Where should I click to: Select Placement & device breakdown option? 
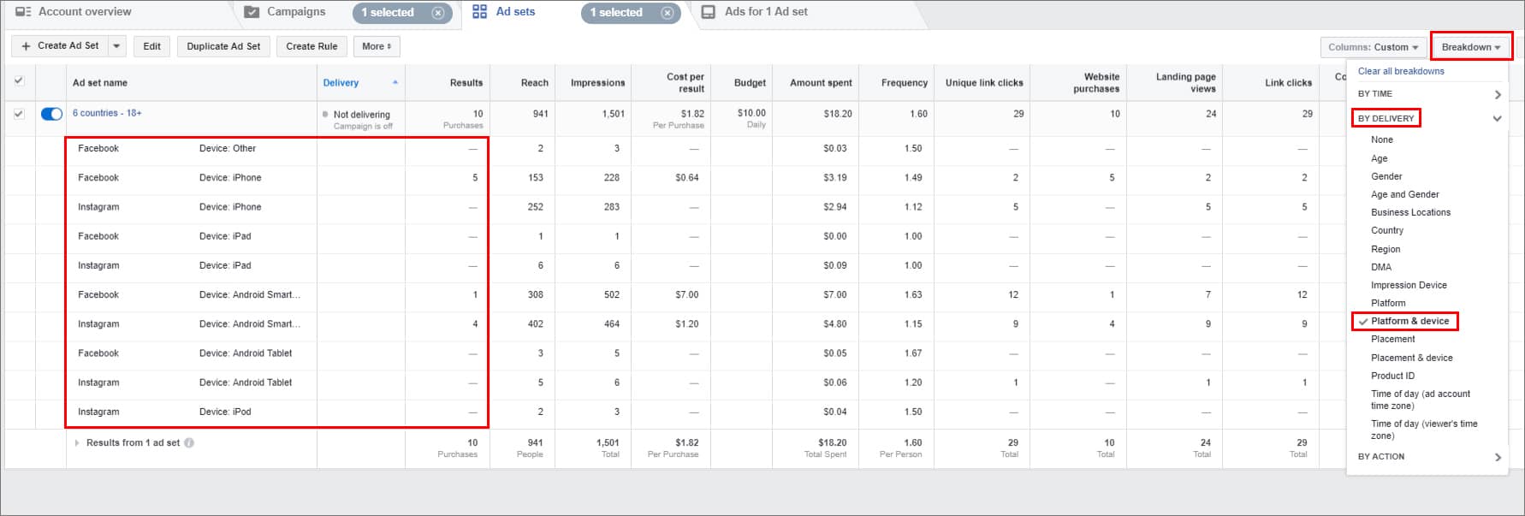1411,358
